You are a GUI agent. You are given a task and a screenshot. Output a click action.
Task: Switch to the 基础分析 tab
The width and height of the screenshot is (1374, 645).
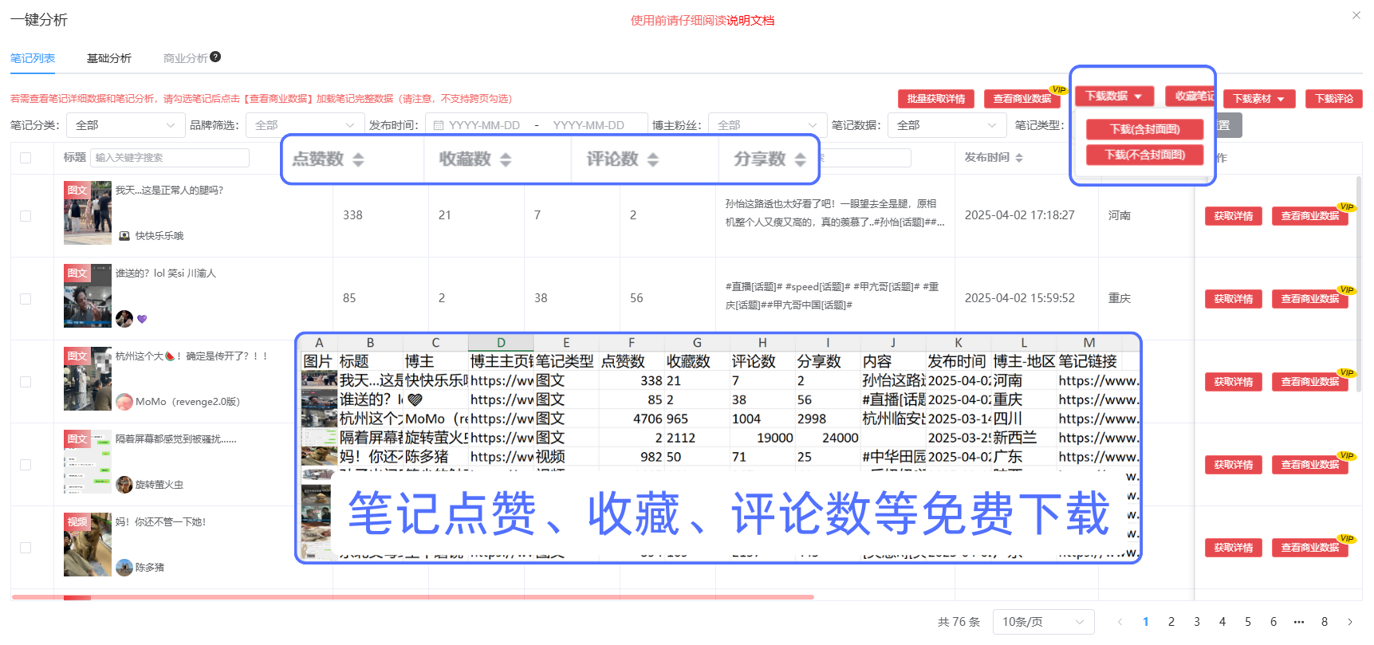tap(109, 58)
